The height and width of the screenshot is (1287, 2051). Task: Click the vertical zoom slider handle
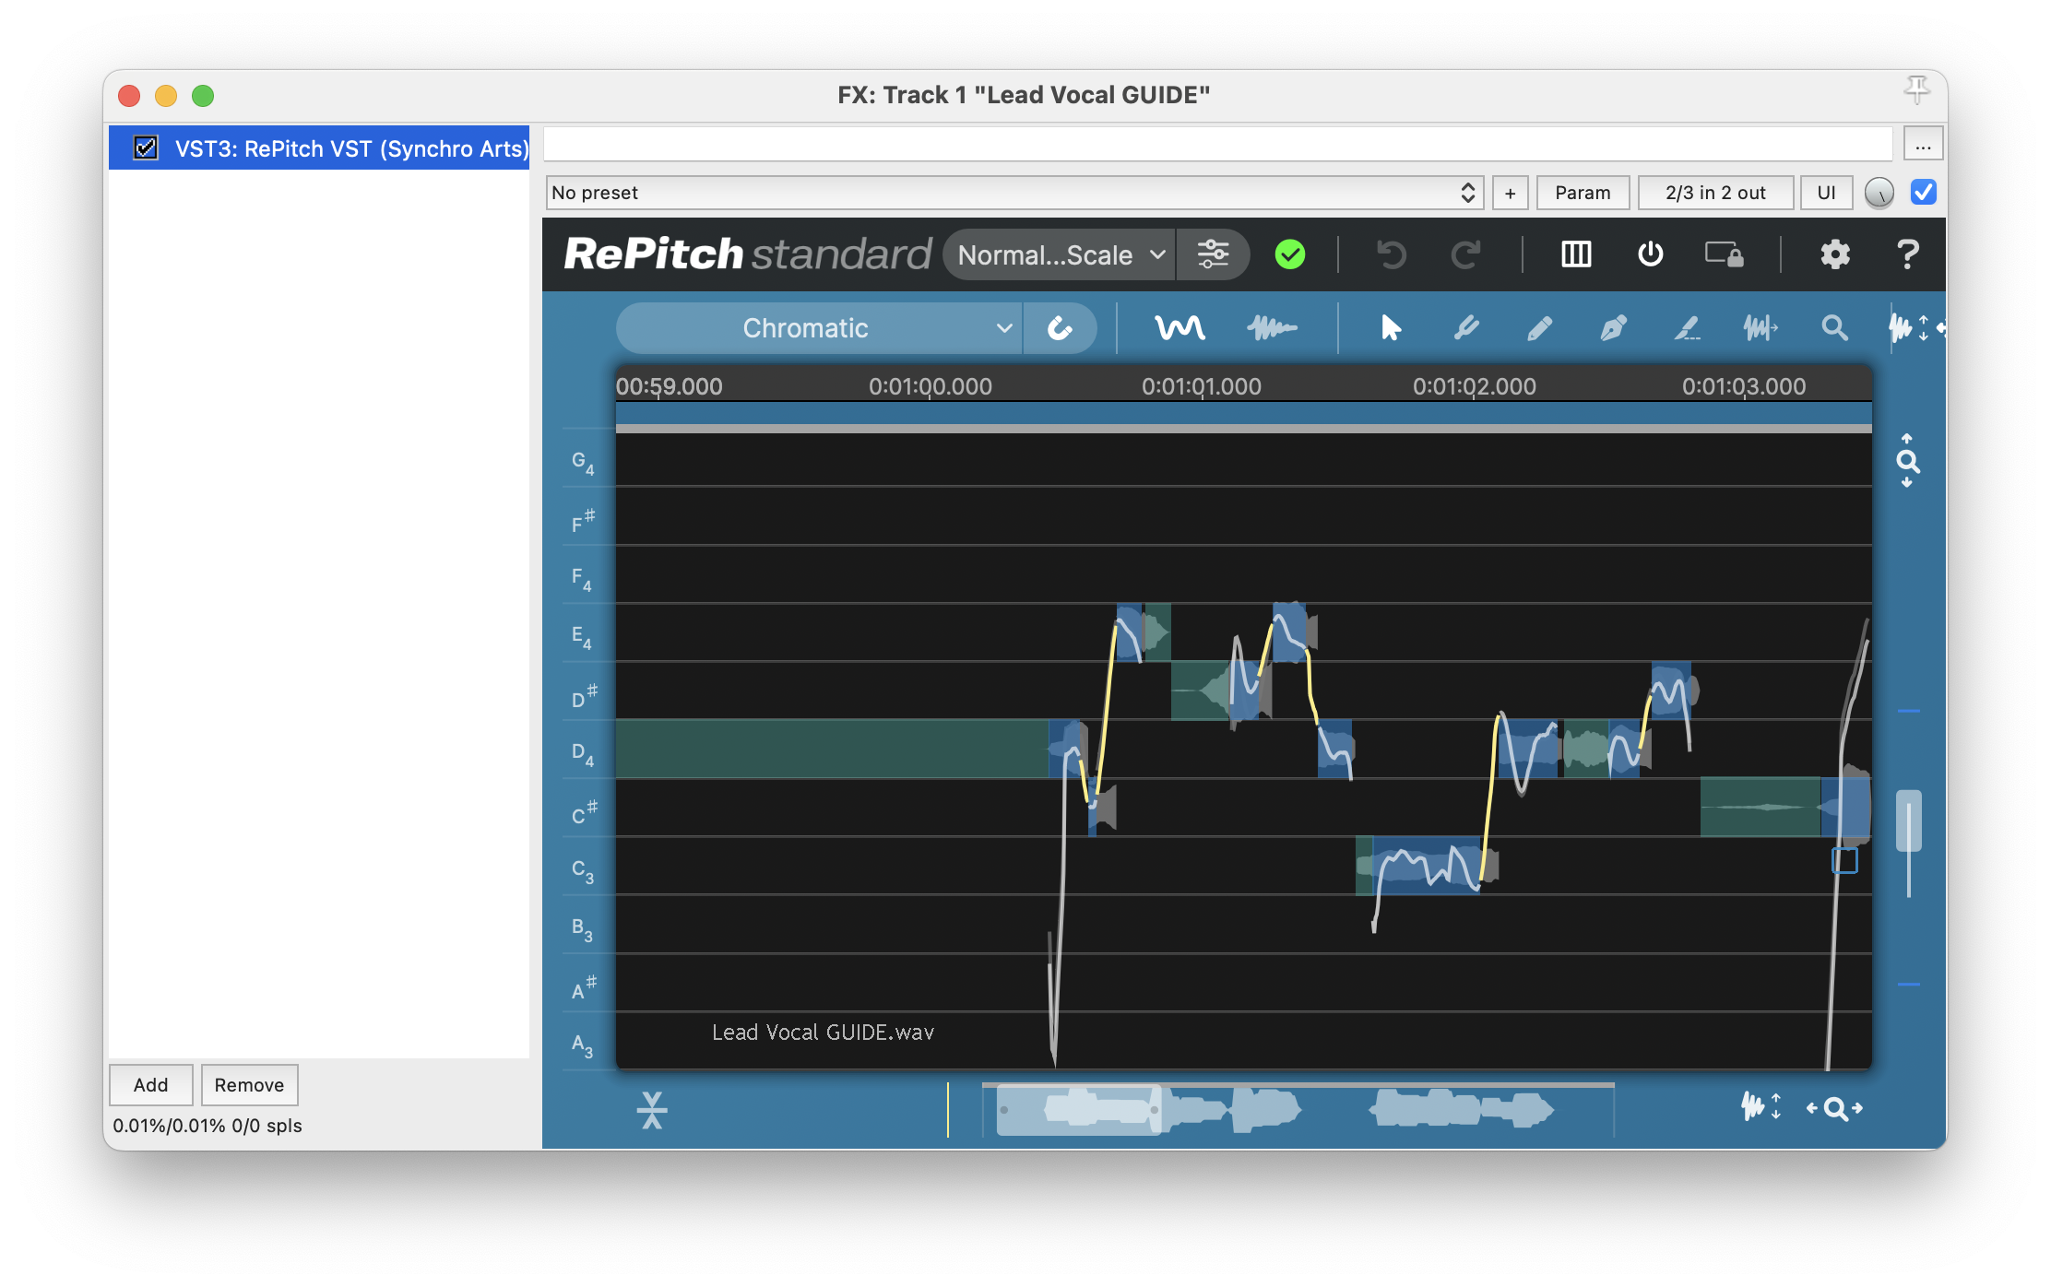pyautogui.click(x=1908, y=820)
